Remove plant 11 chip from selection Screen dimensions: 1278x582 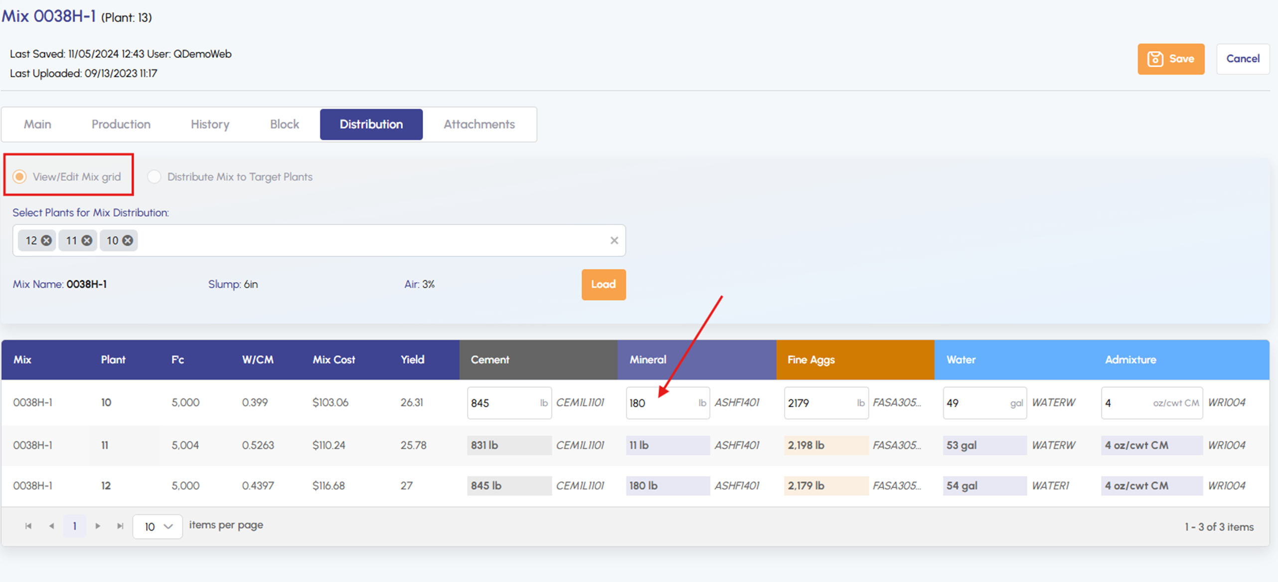tap(87, 240)
